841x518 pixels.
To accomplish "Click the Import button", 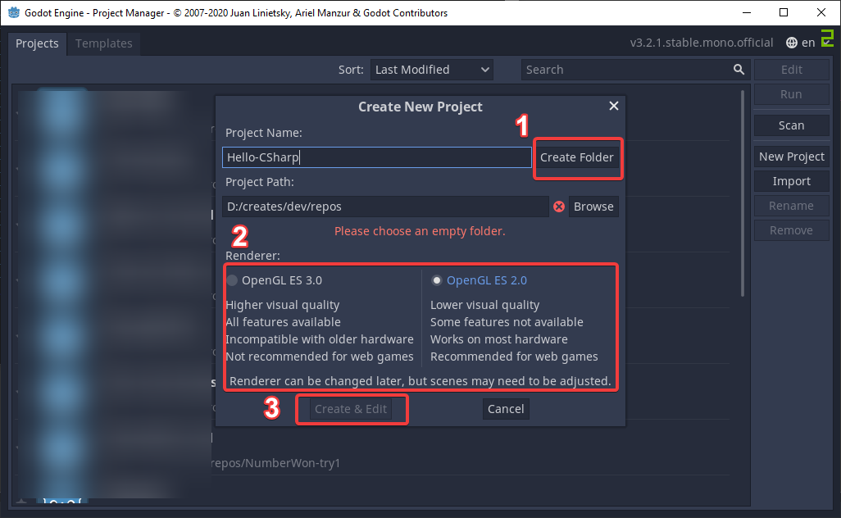I will tap(791, 181).
